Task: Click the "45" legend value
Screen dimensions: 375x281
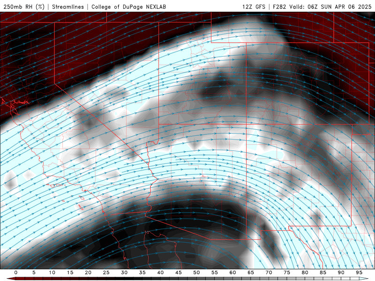Action: (x=179, y=273)
